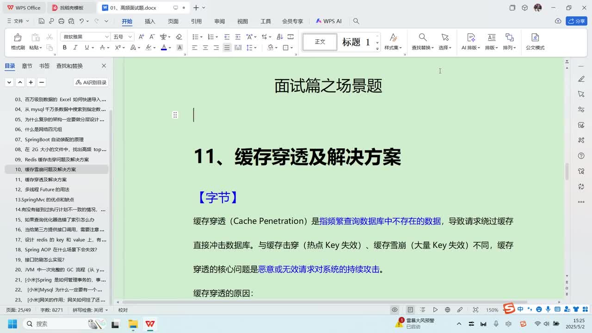Open the Page (页面) ribbon tab
The image size is (592, 333).
tap(173, 21)
